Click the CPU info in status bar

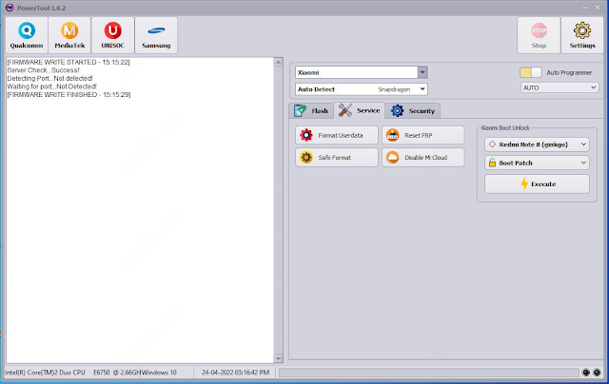point(73,373)
